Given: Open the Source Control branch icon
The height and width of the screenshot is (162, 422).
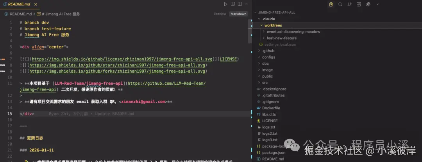Looking at the screenshot, I should (349, 4).
